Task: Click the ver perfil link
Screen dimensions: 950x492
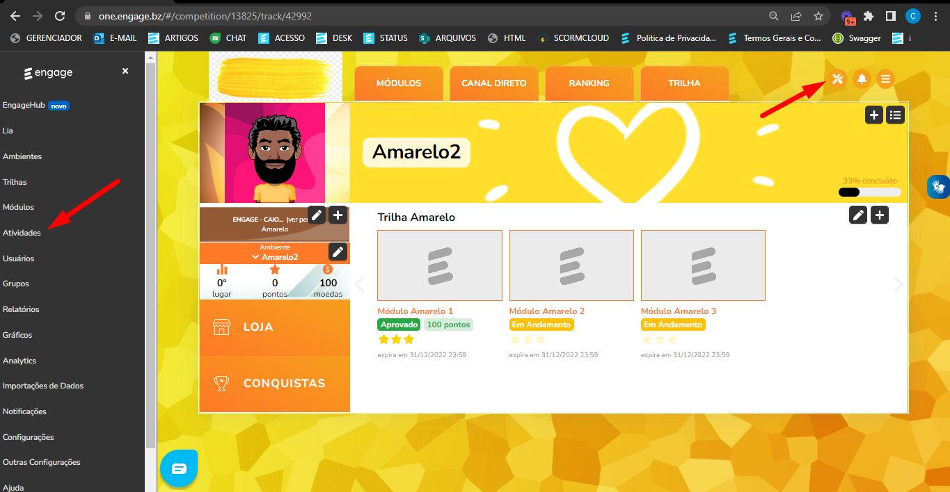Action: pos(297,219)
